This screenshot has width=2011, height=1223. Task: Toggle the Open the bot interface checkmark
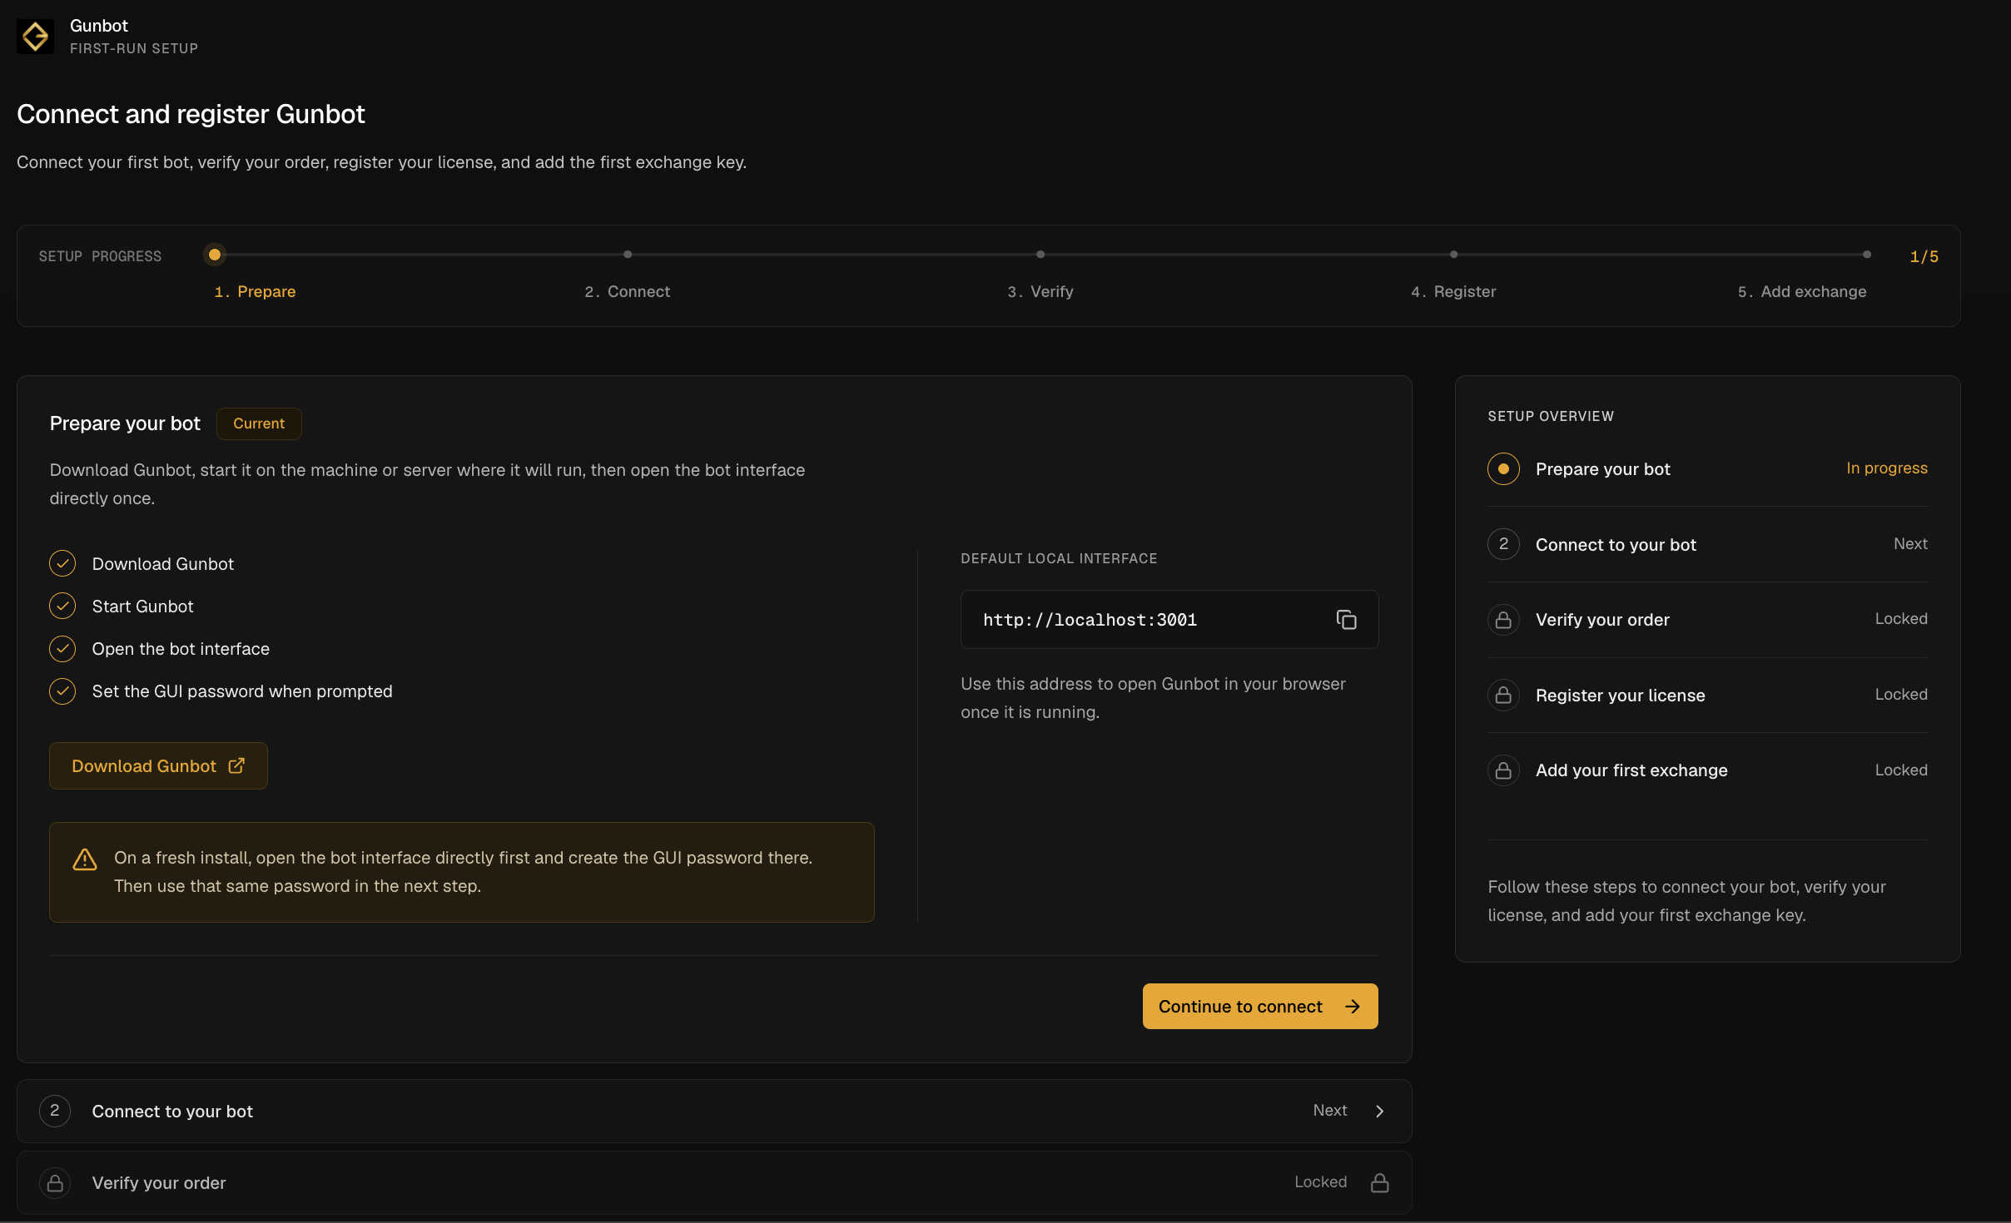tap(62, 649)
